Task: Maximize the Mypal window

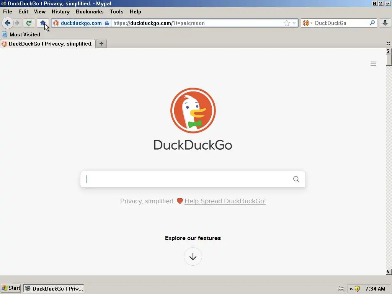Action: pyautogui.click(x=381, y=3)
